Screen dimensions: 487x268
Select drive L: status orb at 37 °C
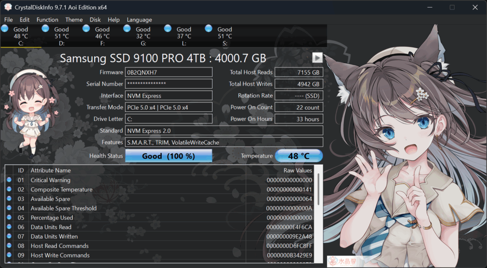[168, 29]
